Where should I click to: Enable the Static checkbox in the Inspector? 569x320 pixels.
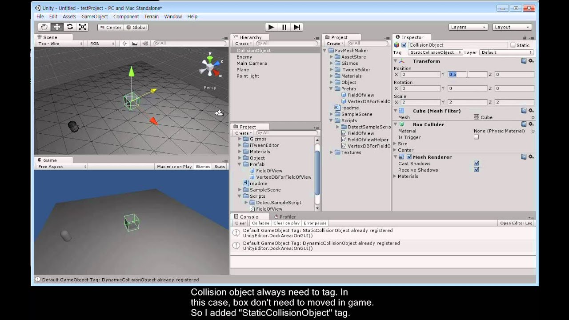(x=512, y=45)
